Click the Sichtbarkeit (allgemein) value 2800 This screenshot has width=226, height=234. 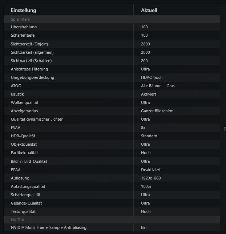pyautogui.click(x=145, y=52)
